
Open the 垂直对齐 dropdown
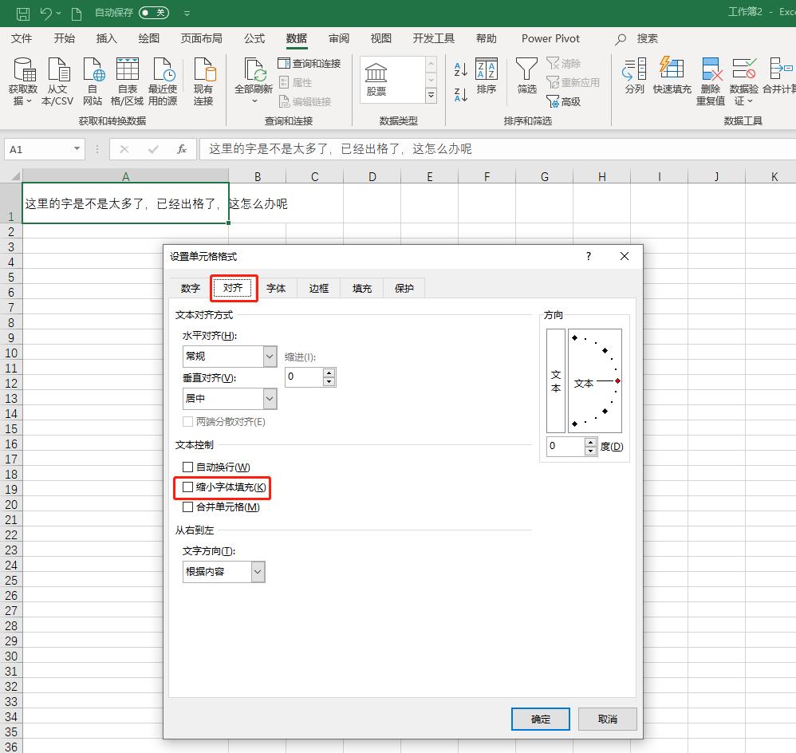click(x=269, y=398)
